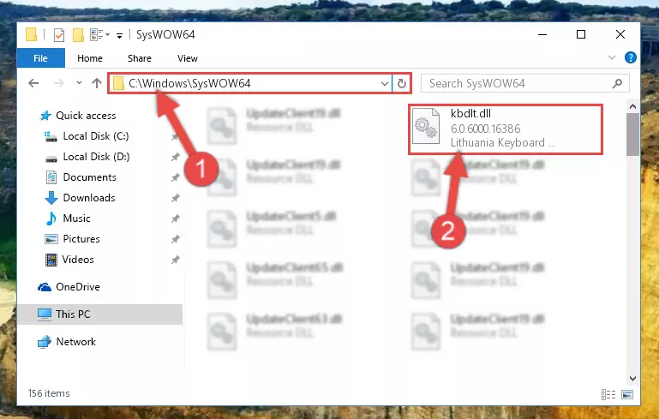
Task: Click the file list scroll up arrow
Action: 632,106
